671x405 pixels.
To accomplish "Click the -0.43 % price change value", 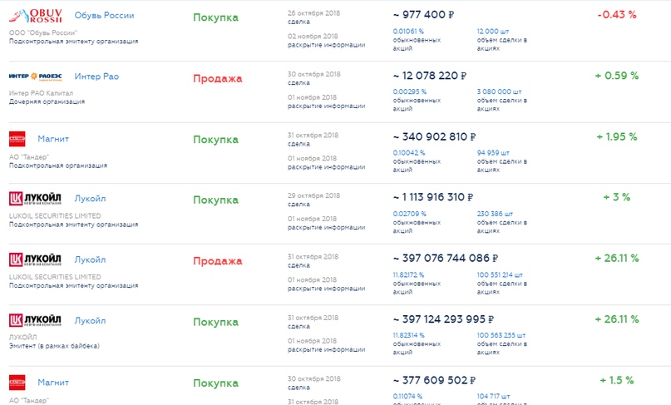I will tap(617, 16).
